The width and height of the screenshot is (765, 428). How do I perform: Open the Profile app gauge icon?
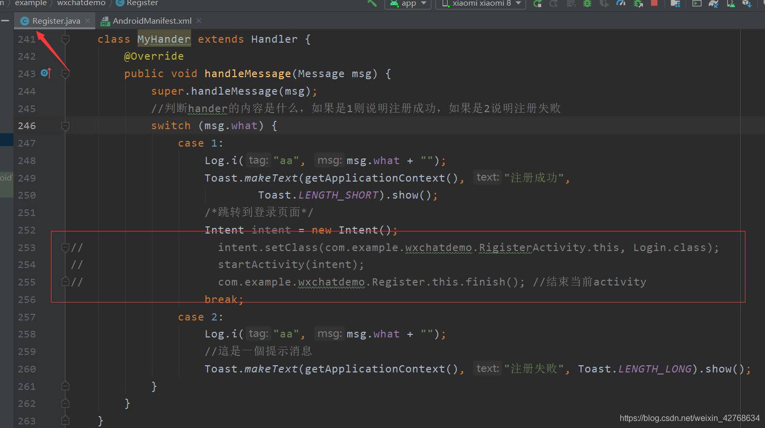click(621, 4)
